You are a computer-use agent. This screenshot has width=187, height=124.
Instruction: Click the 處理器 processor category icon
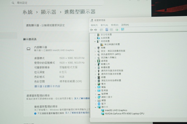pos(99,61)
